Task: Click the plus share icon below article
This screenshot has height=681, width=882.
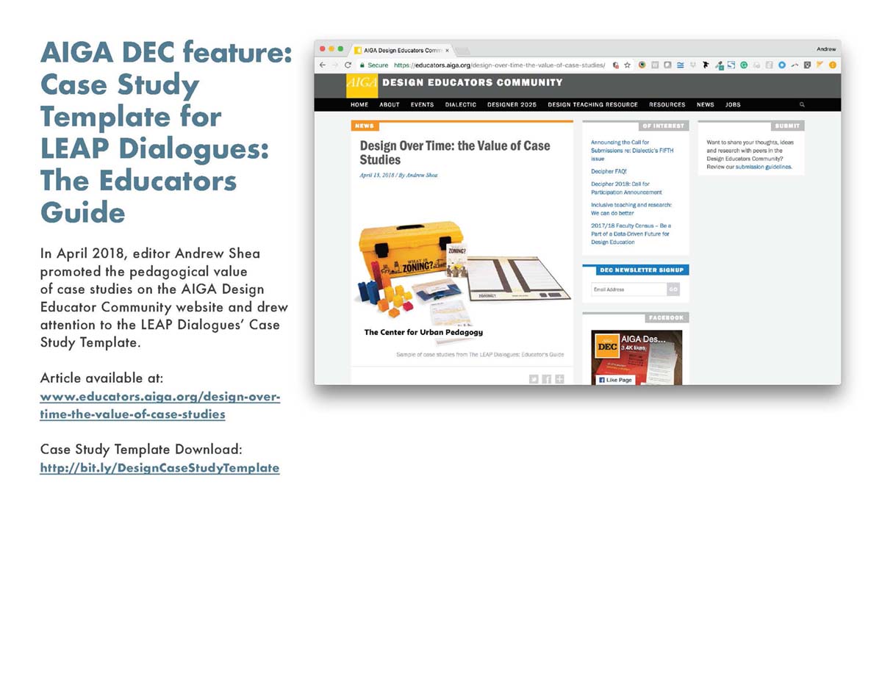Action: pos(559,379)
